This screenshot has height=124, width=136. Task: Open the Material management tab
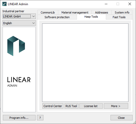tap(75, 12)
